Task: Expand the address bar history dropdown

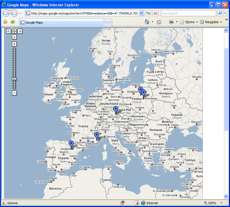Action: 141,13
